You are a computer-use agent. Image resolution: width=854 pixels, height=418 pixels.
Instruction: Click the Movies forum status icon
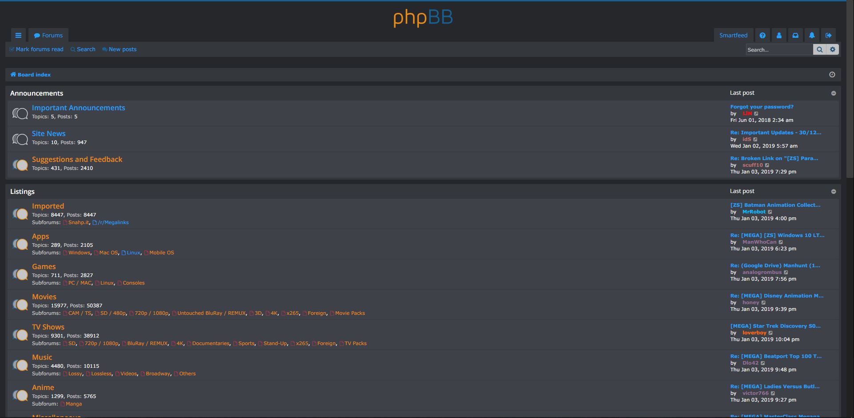pos(20,305)
